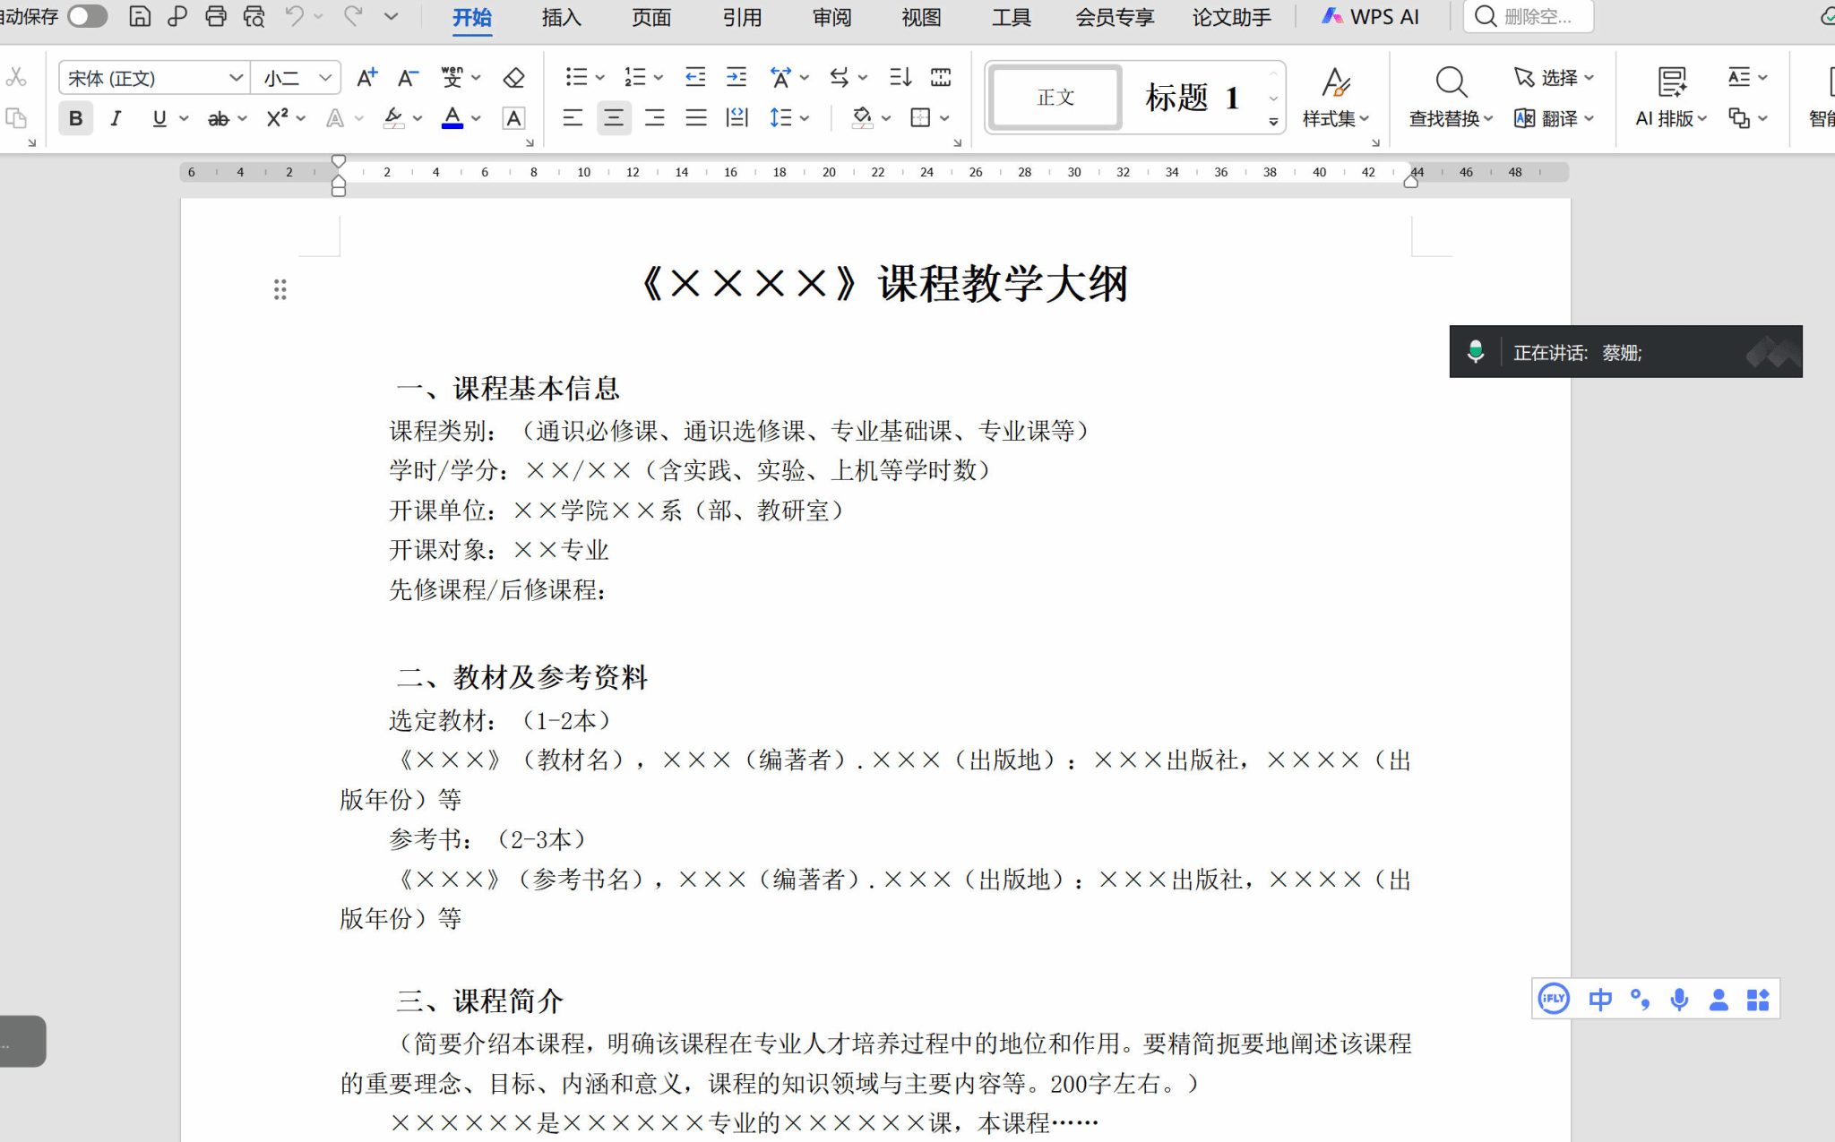
Task: Click the undo arrow icon
Action: [x=294, y=16]
